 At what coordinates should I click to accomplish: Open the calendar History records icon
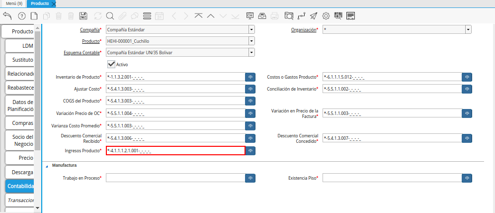(x=160, y=16)
